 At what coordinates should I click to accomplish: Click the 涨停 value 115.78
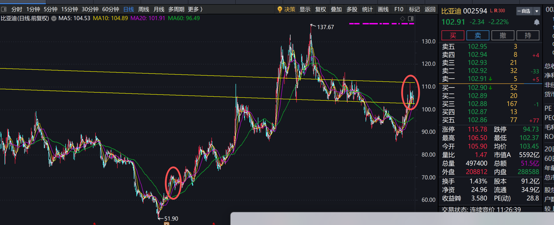coord(477,129)
